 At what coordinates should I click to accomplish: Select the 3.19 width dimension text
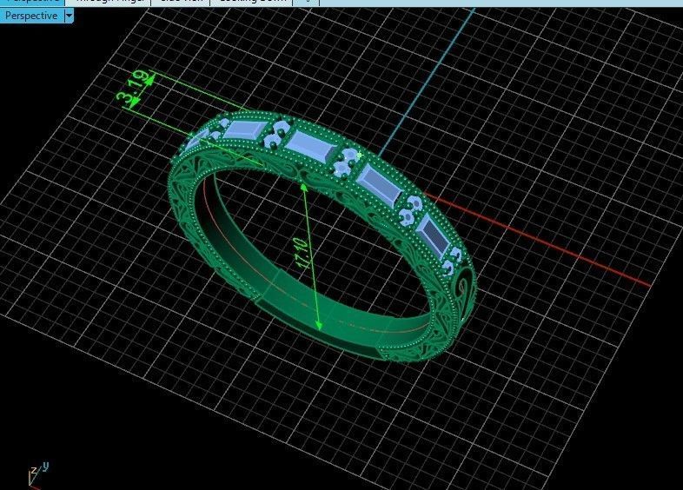[x=133, y=88]
